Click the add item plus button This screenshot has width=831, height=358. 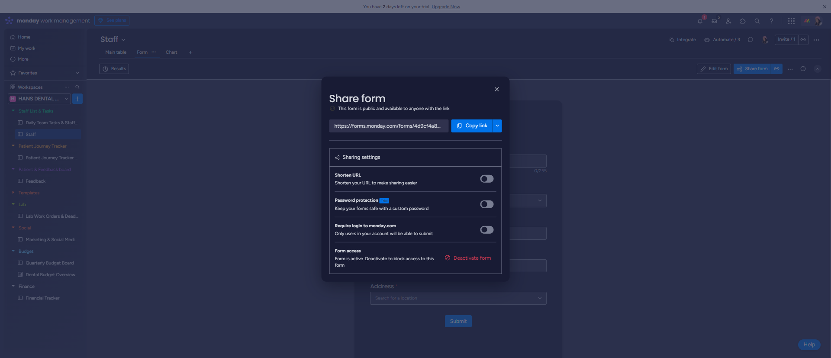77,99
